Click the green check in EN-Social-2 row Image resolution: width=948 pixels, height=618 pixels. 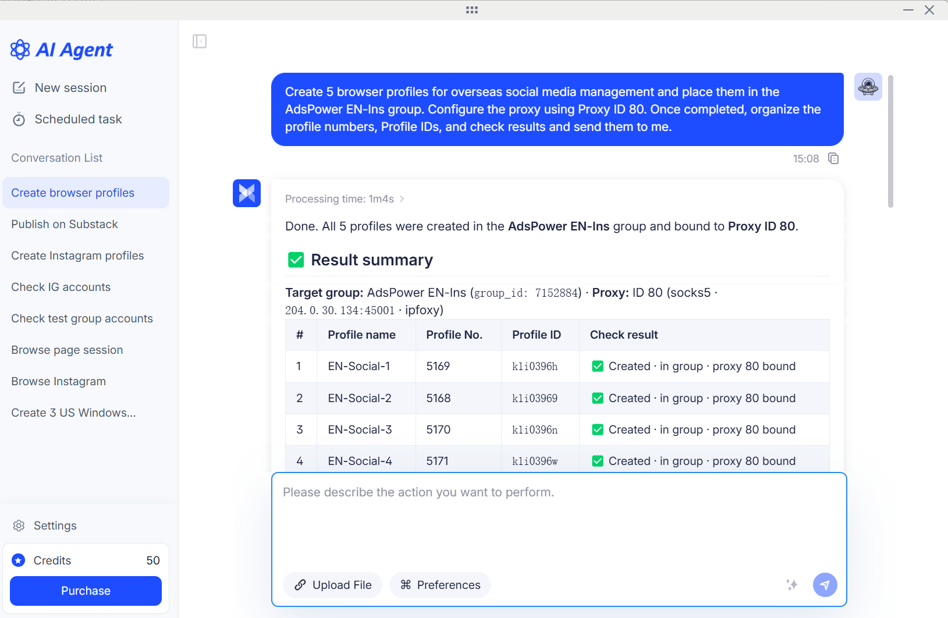click(598, 398)
